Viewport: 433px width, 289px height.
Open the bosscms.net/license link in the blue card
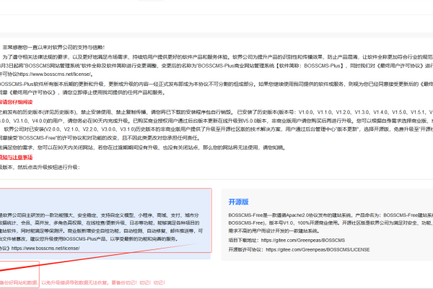click(45, 249)
